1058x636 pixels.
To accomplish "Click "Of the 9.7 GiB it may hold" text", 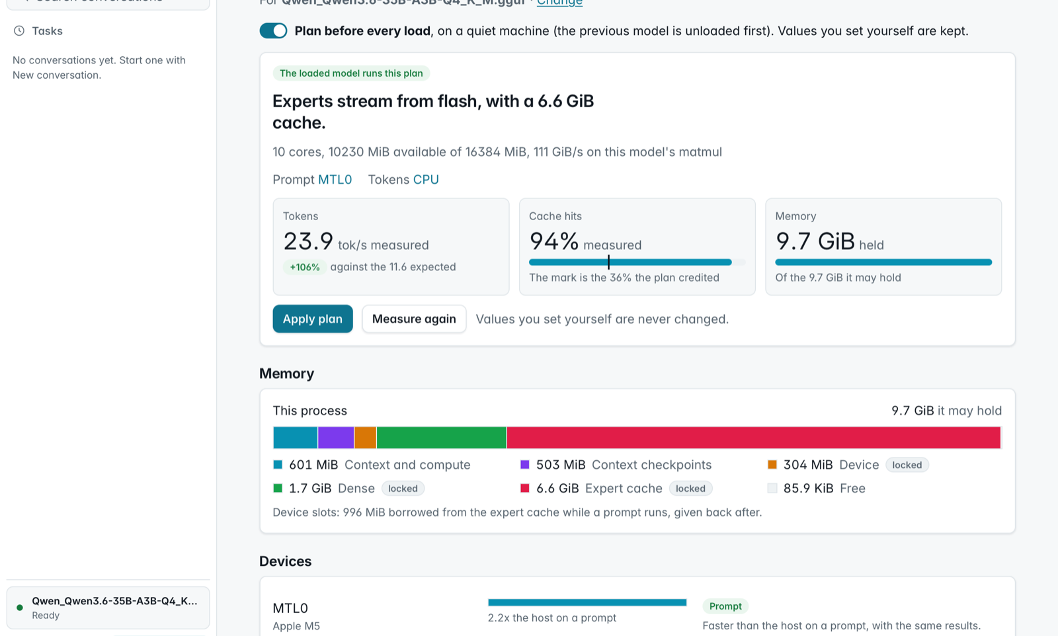I will click(x=838, y=278).
